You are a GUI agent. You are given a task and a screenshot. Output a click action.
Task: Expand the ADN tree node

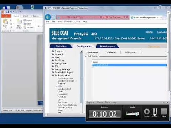pos(53,57)
